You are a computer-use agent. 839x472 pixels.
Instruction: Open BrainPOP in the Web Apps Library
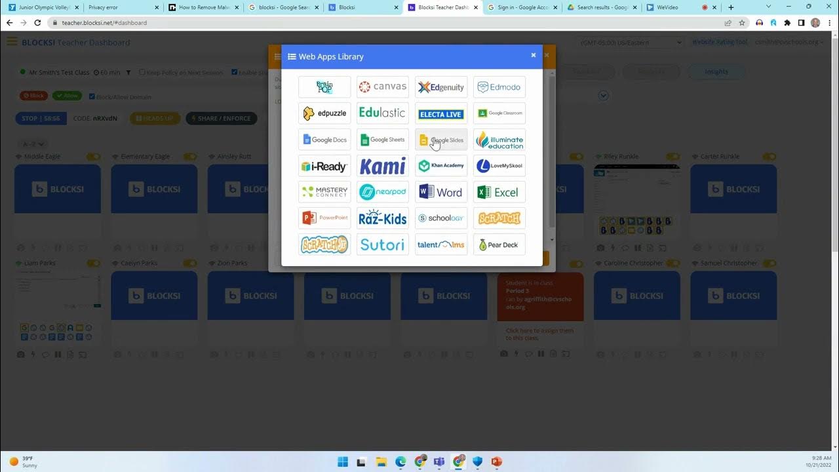click(324, 87)
